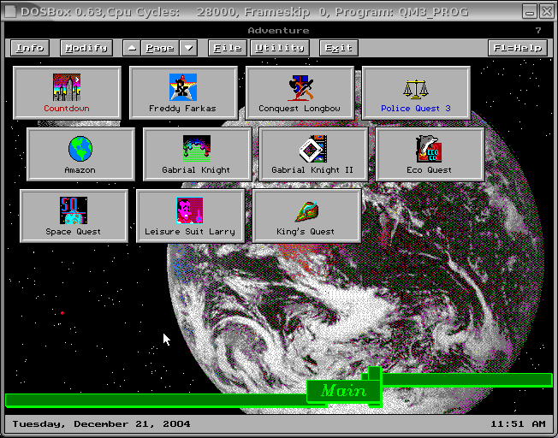Image resolution: width=558 pixels, height=438 pixels.
Task: Click the Modify button
Action: click(x=86, y=48)
